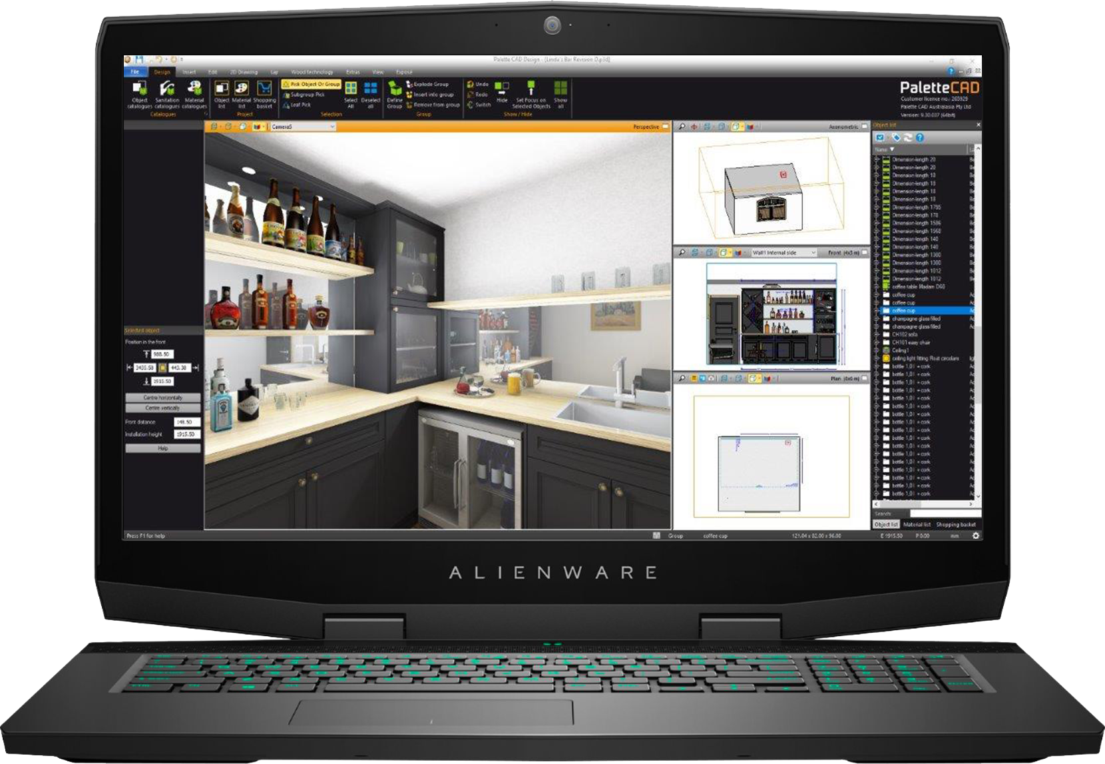1105x764 pixels.
Task: Close the Object list panel
Action: click(978, 125)
